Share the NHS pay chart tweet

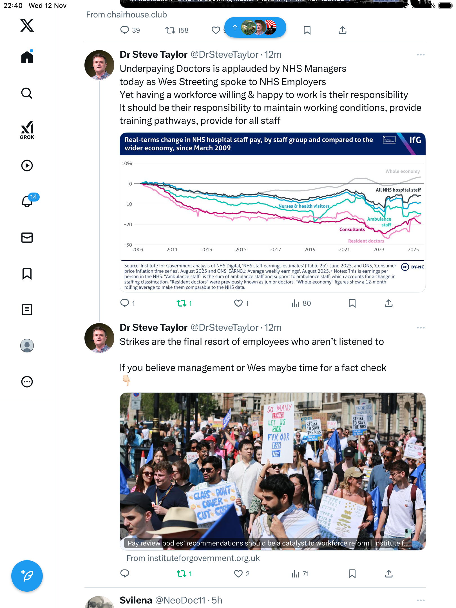pyautogui.click(x=388, y=303)
